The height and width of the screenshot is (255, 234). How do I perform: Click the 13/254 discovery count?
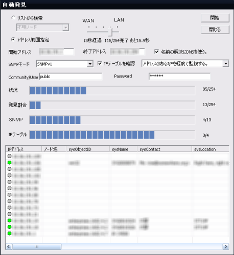point(209,105)
